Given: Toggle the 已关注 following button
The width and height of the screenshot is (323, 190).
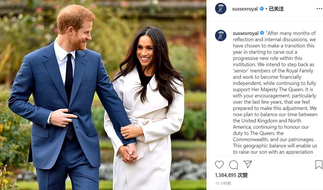Looking at the screenshot, I should pyautogui.click(x=276, y=9).
